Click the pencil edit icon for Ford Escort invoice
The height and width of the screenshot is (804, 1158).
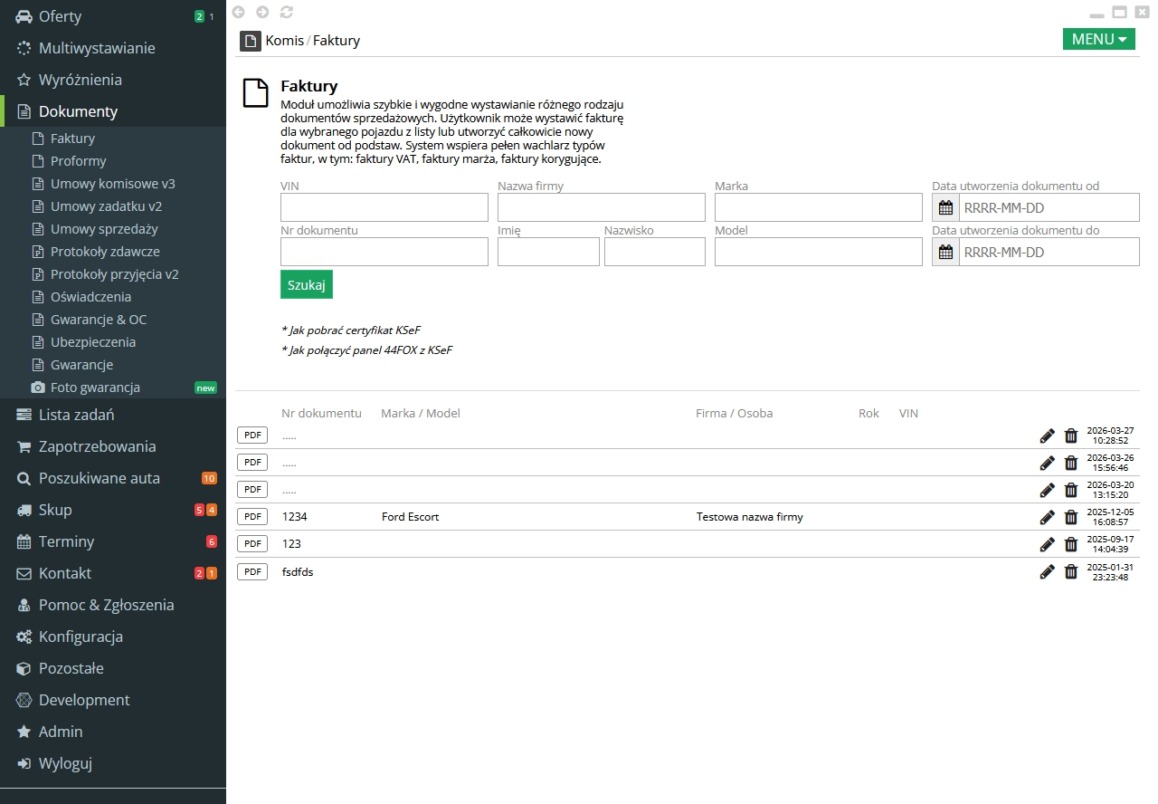[1047, 517]
